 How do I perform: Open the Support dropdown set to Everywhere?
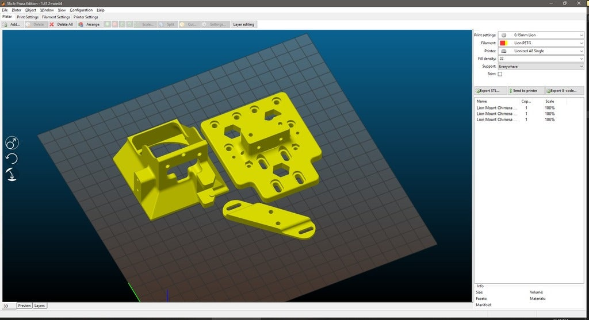(x=541, y=67)
